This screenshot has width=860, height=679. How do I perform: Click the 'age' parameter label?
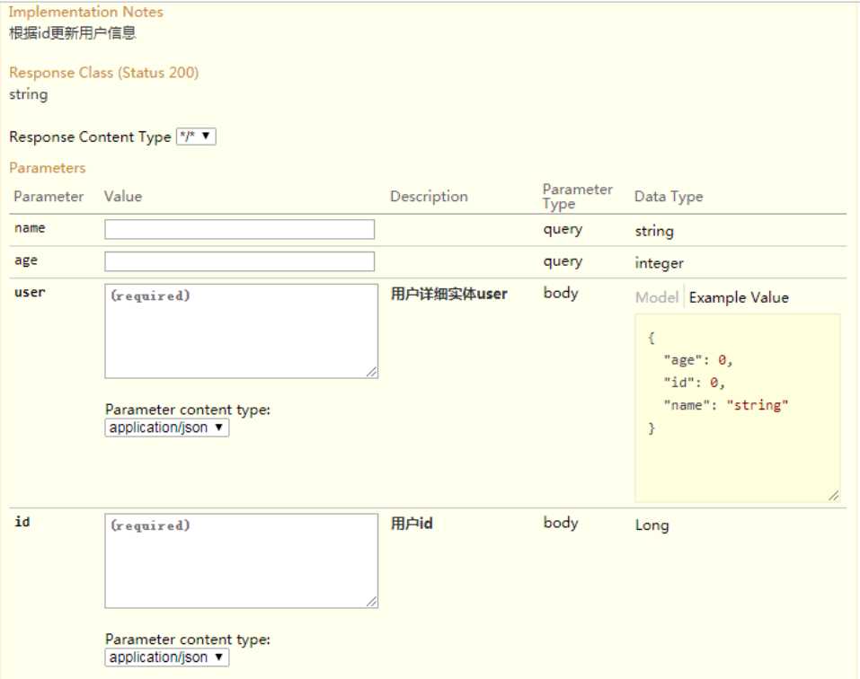click(x=26, y=260)
